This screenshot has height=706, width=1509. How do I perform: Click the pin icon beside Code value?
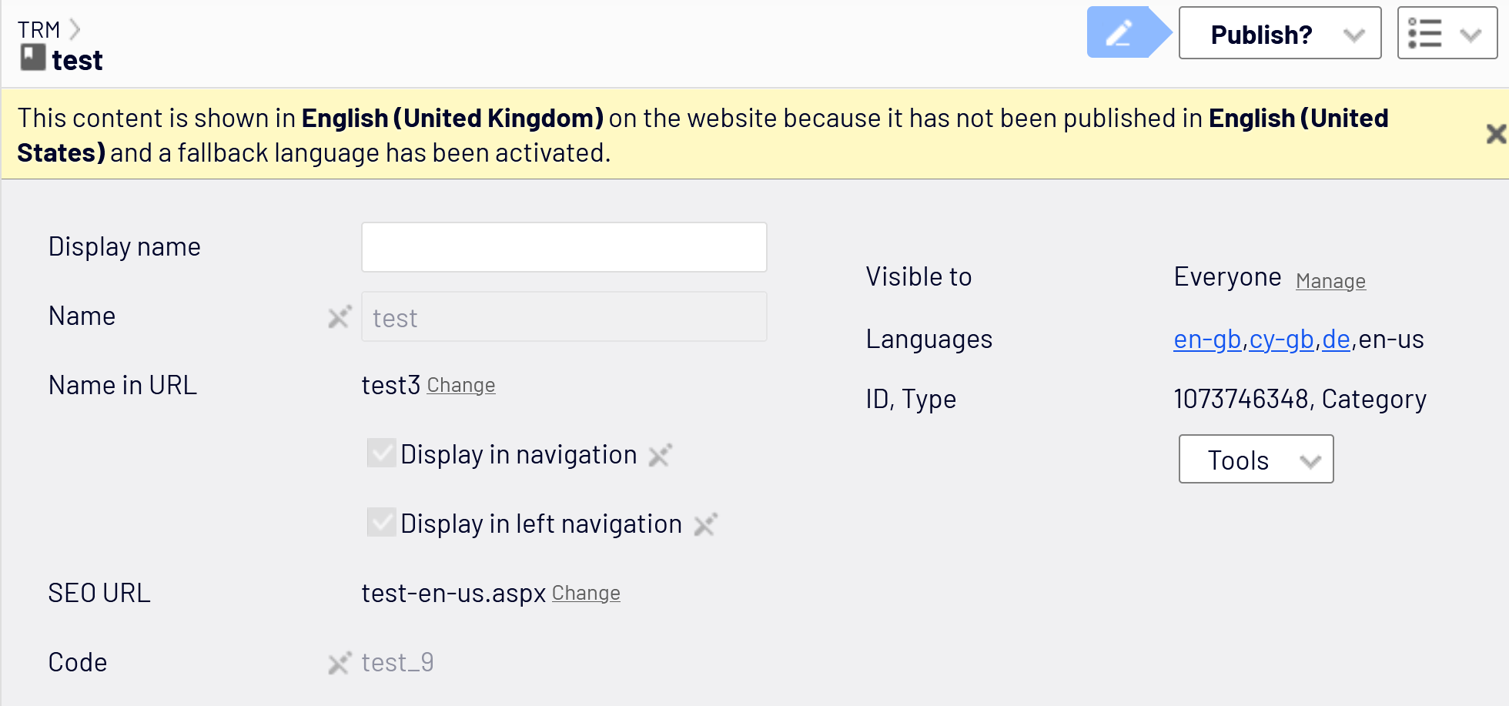coord(340,664)
